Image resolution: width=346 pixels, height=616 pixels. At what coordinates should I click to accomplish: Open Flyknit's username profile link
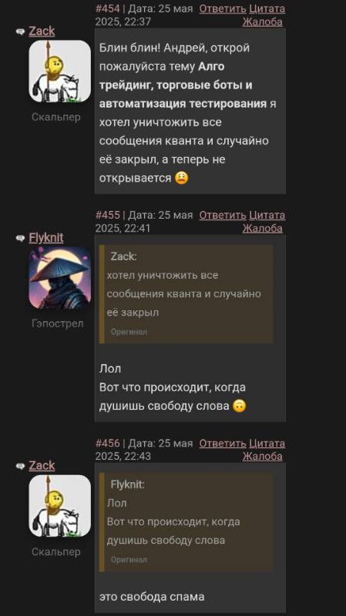46,238
